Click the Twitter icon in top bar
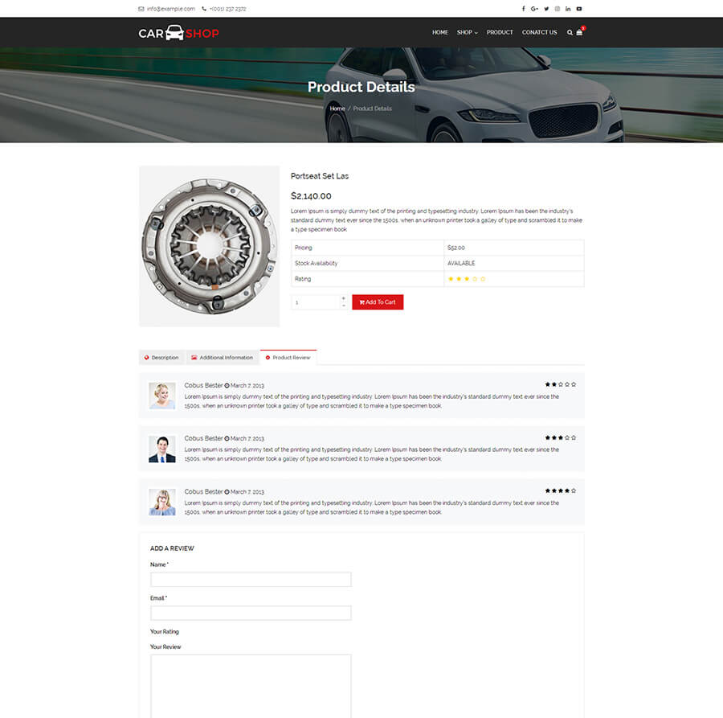Image resolution: width=723 pixels, height=718 pixels. [x=546, y=9]
